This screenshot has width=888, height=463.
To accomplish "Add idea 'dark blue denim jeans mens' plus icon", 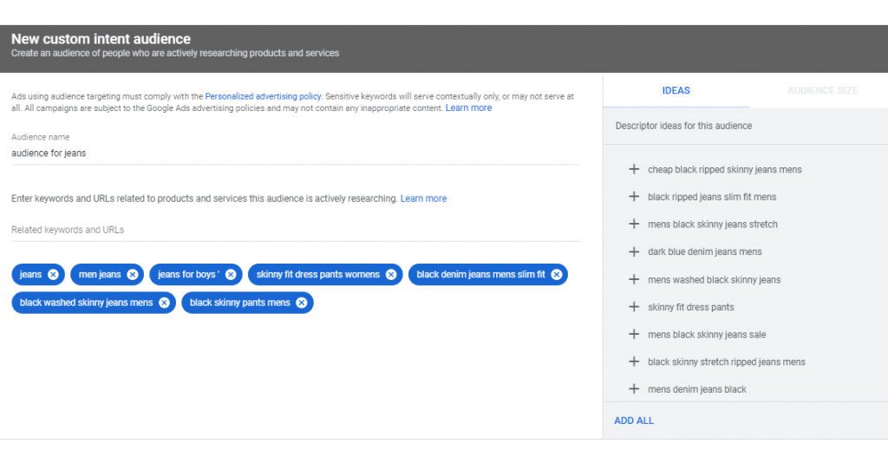I will coord(634,252).
